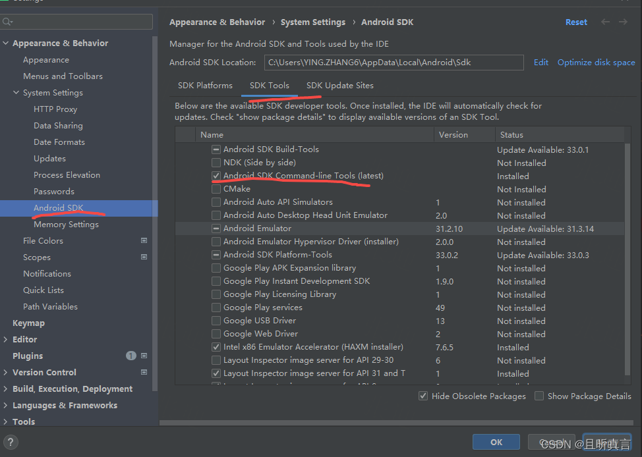Click the back navigation arrow
The height and width of the screenshot is (457, 642).
605,22
